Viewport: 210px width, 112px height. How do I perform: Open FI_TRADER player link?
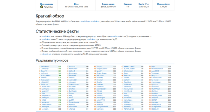click(156, 89)
